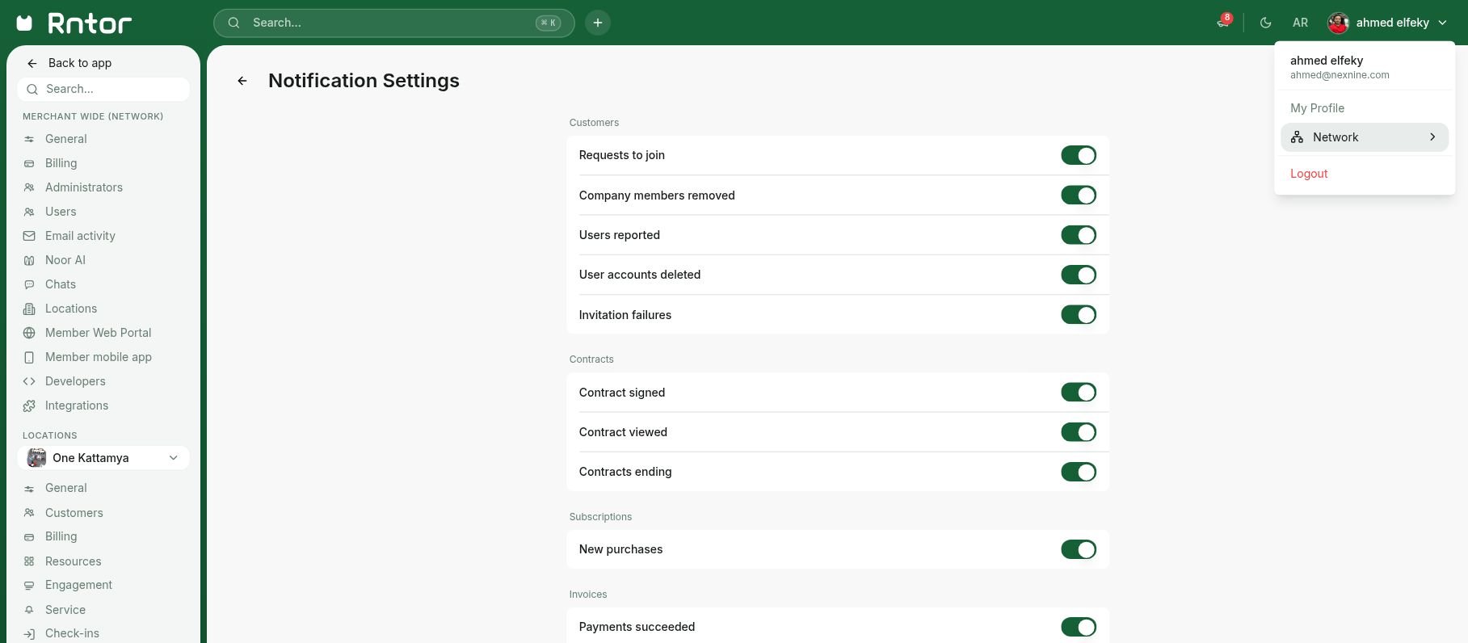Open the plus quick-add button

tap(598, 23)
